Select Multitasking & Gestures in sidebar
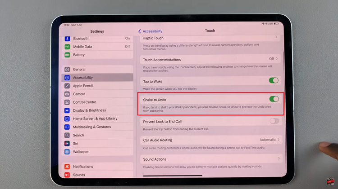338x189 pixels. pyautogui.click(x=97, y=127)
